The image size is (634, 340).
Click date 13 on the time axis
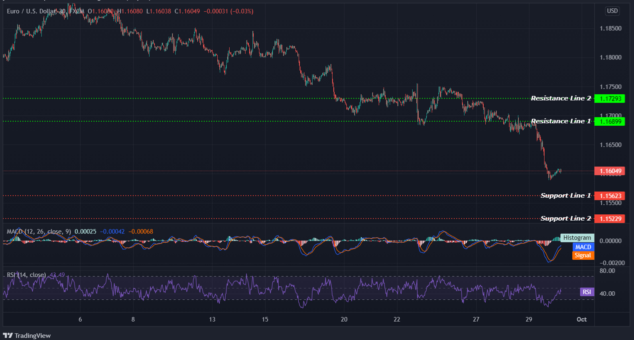pos(212,319)
